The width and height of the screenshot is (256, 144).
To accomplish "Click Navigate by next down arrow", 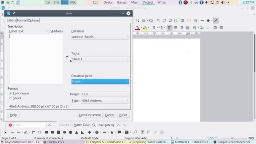I will (124, 125).
